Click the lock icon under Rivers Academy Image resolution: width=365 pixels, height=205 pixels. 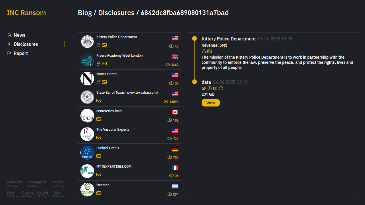(99, 63)
